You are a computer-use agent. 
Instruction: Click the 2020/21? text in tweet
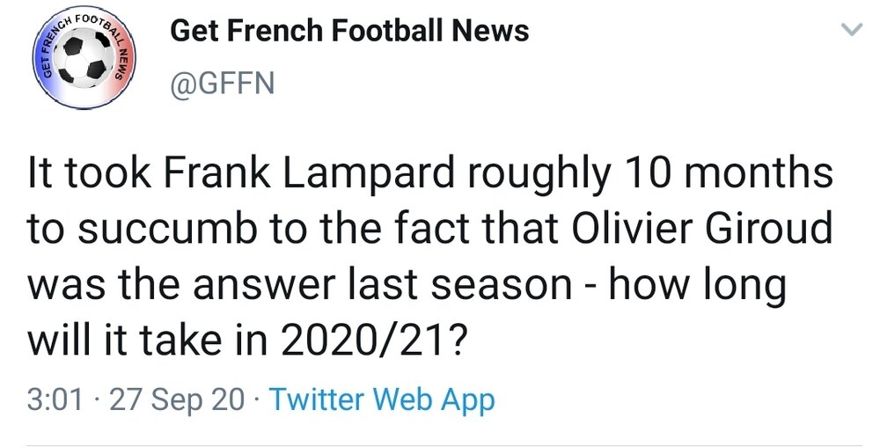pyautogui.click(x=373, y=341)
